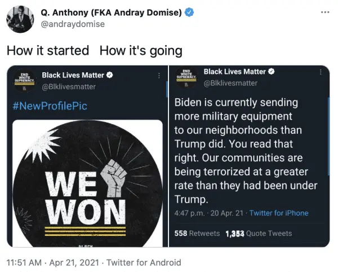Image resolution: width=338 pixels, height=272 pixels.
Task: Click the Twitter for Android source label
Action: [x=144, y=262]
